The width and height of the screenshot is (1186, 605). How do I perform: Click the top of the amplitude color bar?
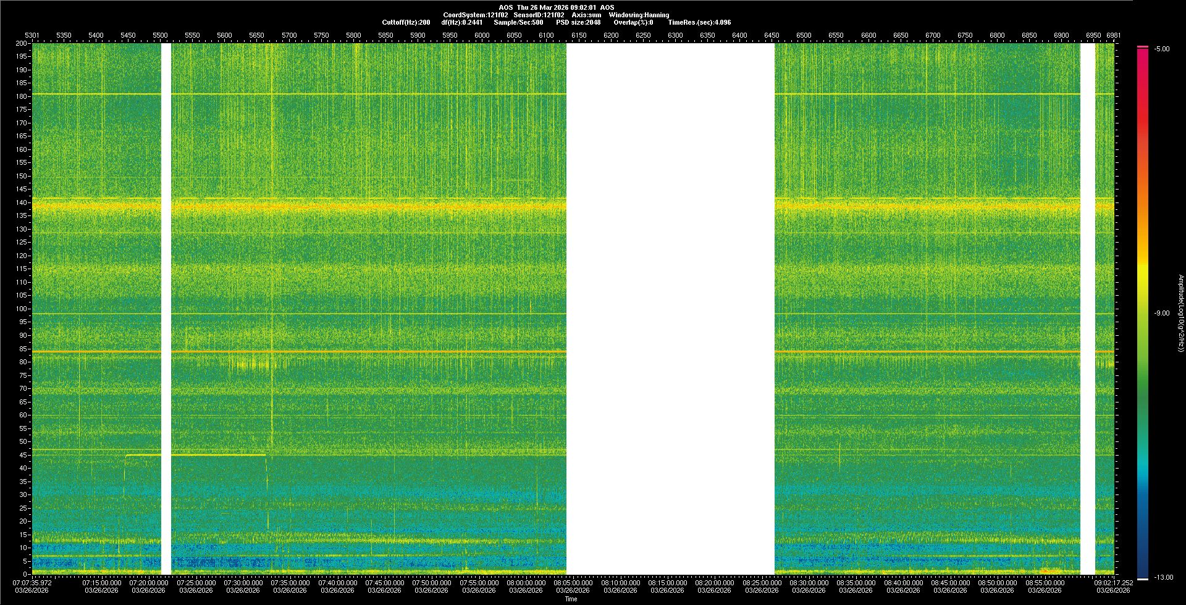click(x=1143, y=48)
